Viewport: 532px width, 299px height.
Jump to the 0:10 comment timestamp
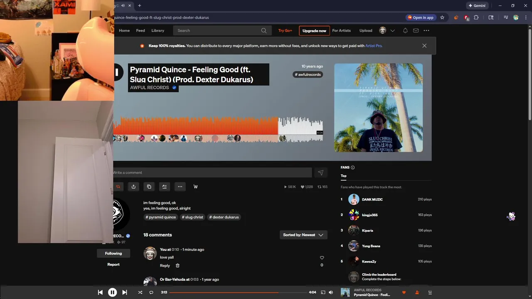[x=175, y=250]
